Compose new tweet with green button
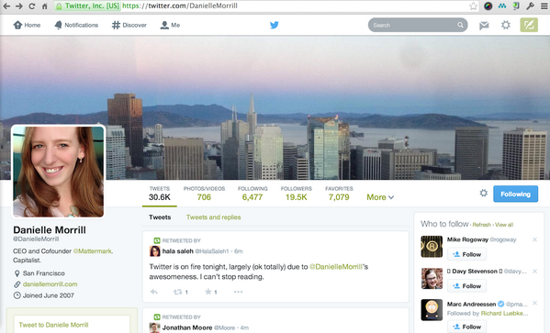Viewport: 550px width, 333px height. 529,25
